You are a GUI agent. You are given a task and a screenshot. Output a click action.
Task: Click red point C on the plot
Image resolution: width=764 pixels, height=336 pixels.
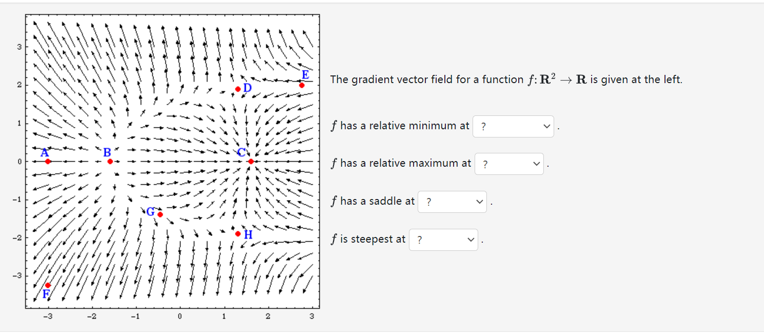point(251,162)
